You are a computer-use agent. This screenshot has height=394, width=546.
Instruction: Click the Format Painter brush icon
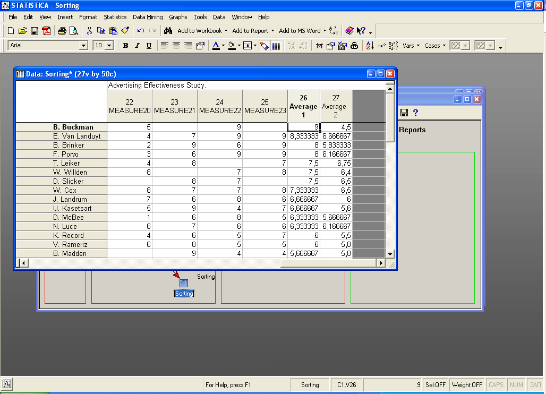click(125, 31)
